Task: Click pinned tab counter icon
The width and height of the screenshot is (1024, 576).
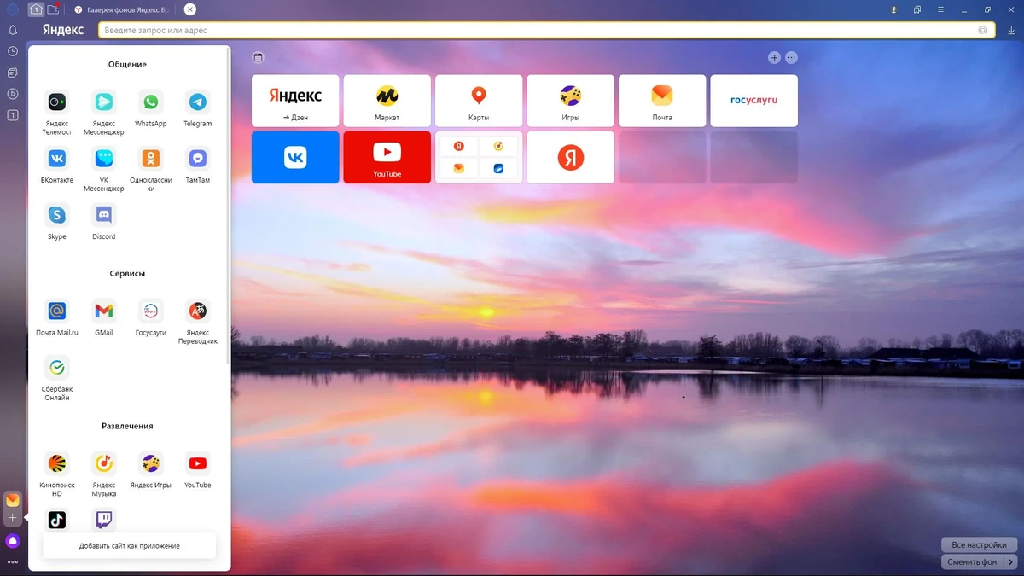Action: point(36,9)
